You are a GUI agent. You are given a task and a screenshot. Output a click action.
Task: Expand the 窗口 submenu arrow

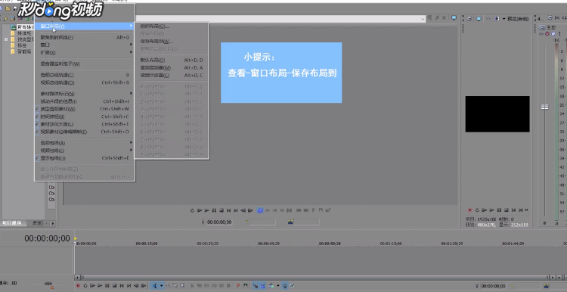point(131,45)
